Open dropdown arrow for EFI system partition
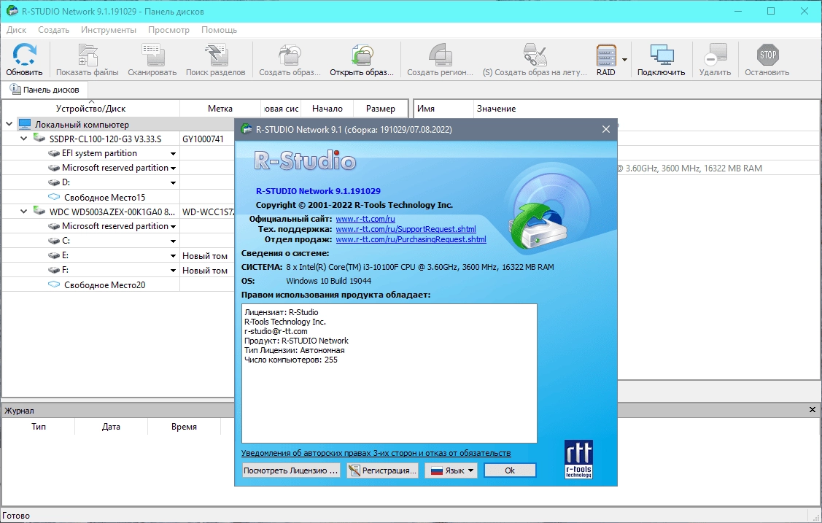Screen dimensions: 822x523 (x=173, y=154)
